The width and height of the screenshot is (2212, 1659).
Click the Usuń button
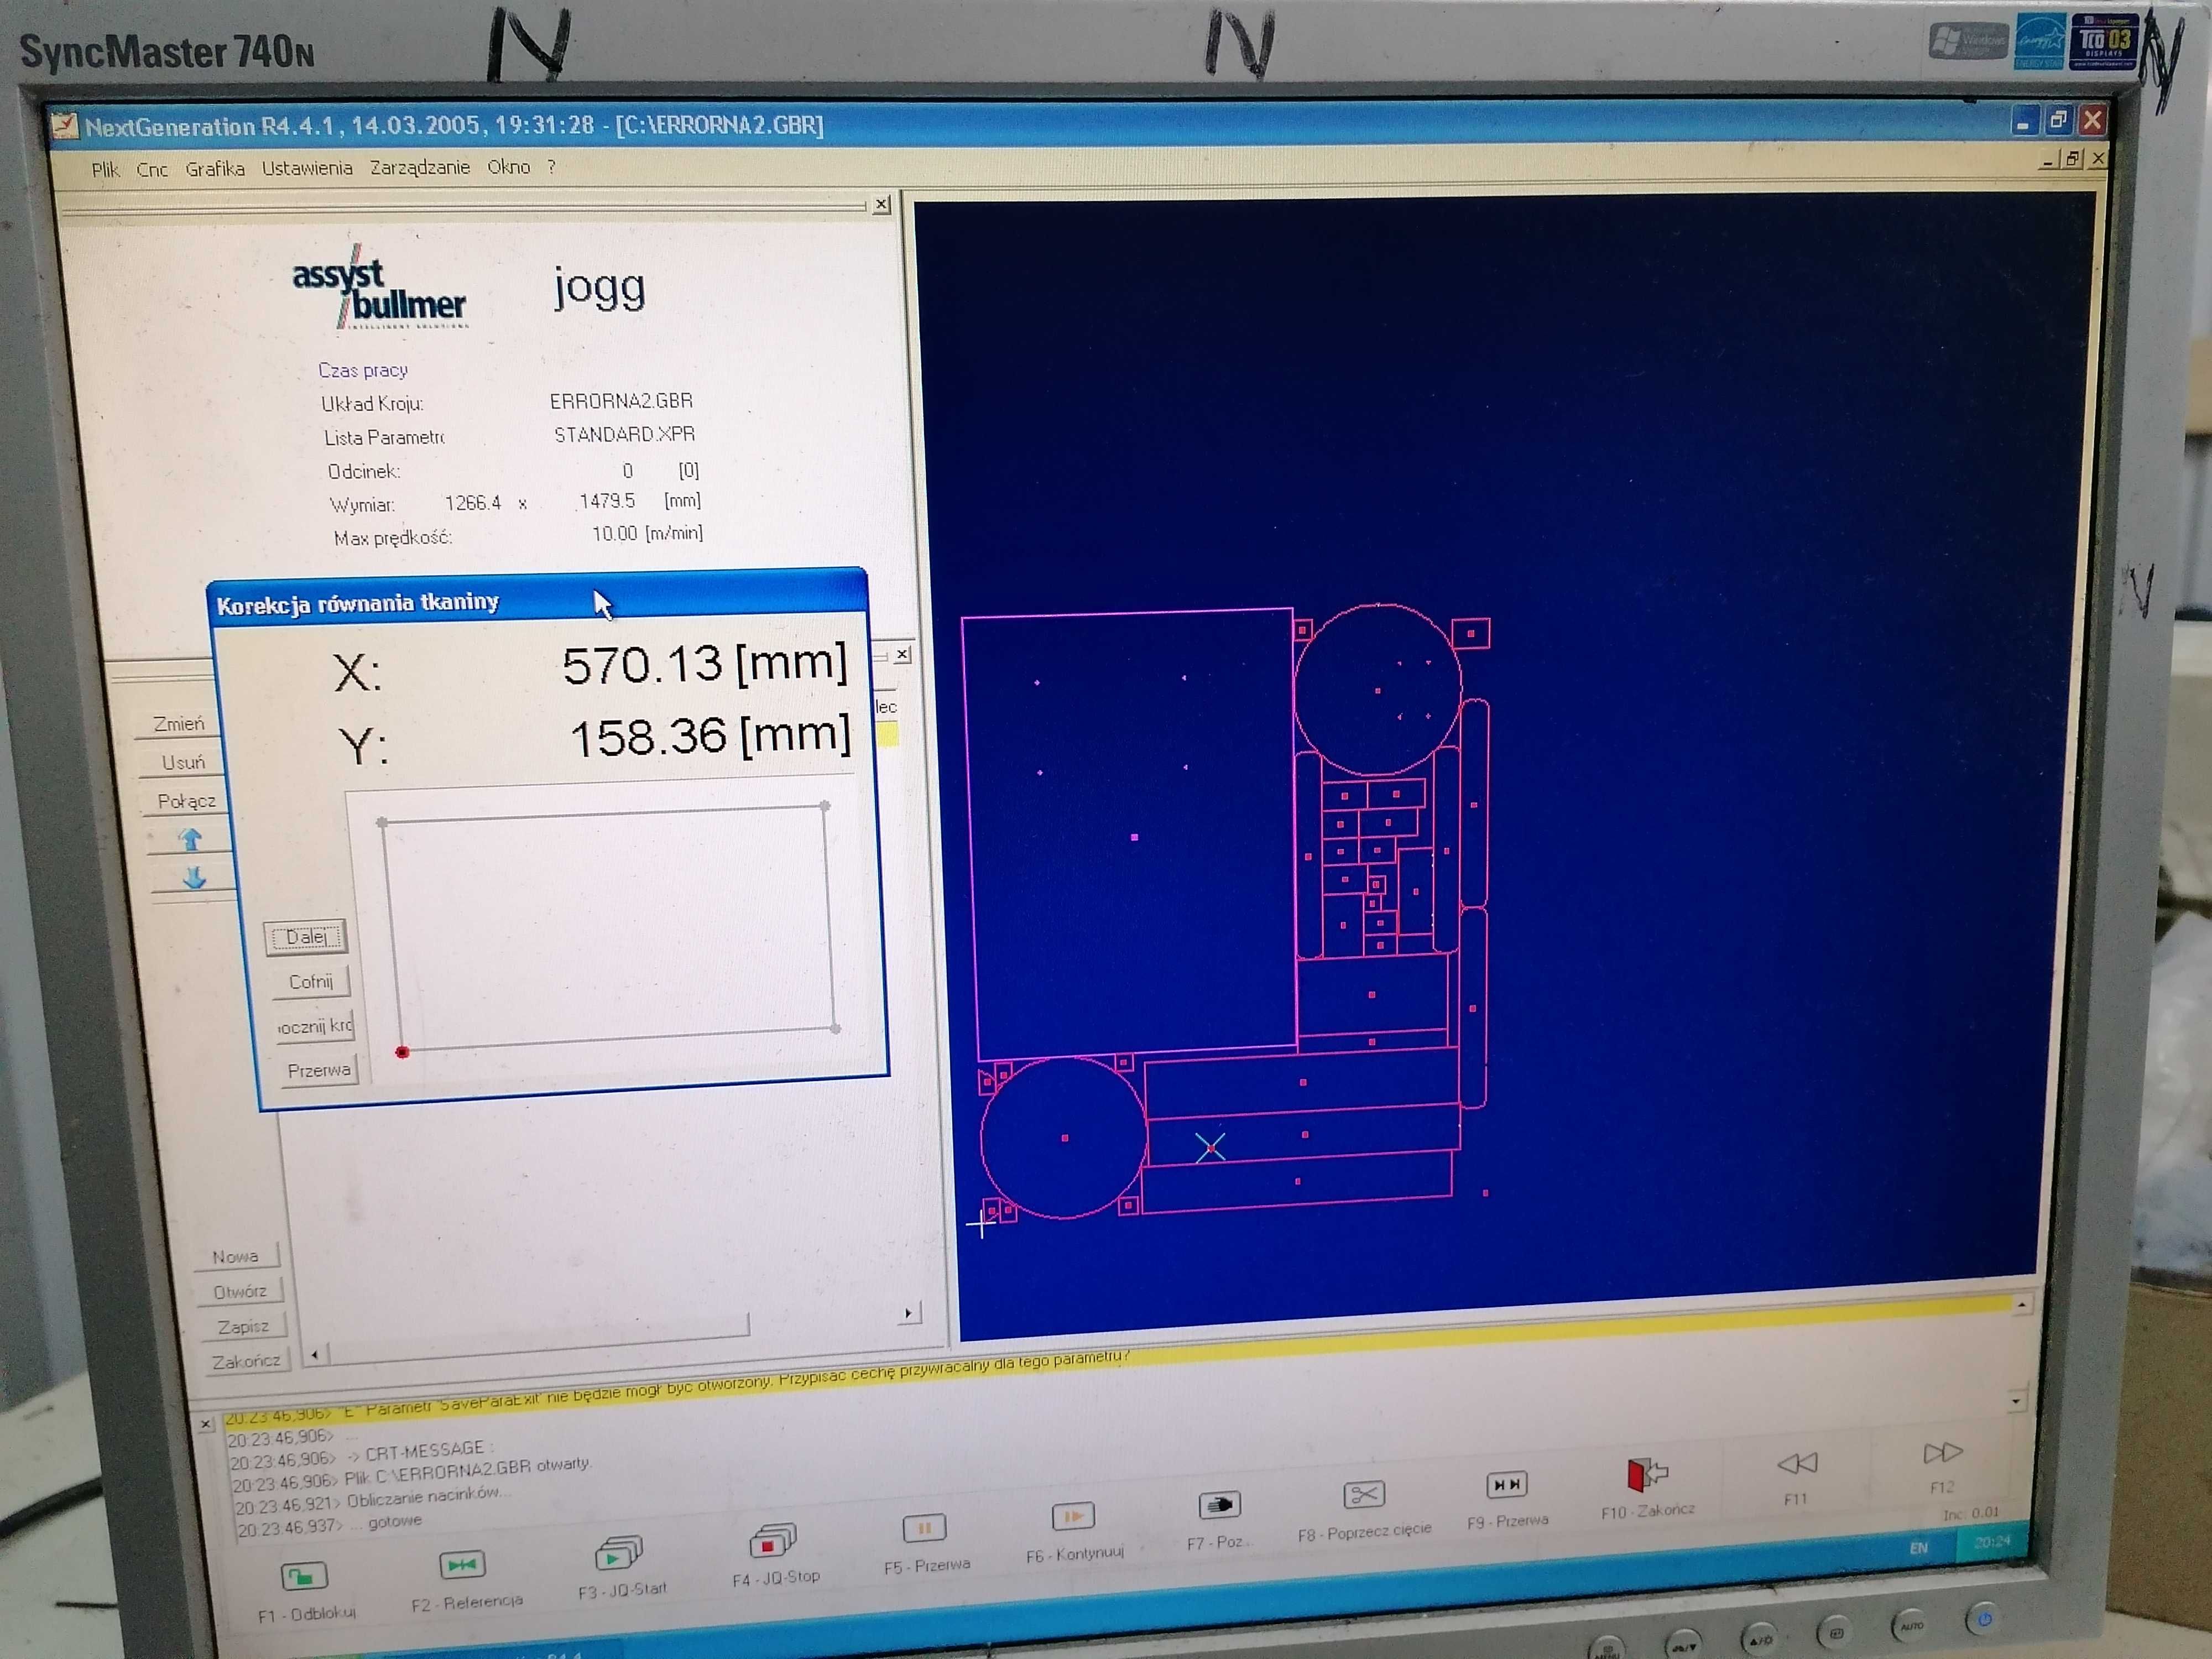pos(183,763)
